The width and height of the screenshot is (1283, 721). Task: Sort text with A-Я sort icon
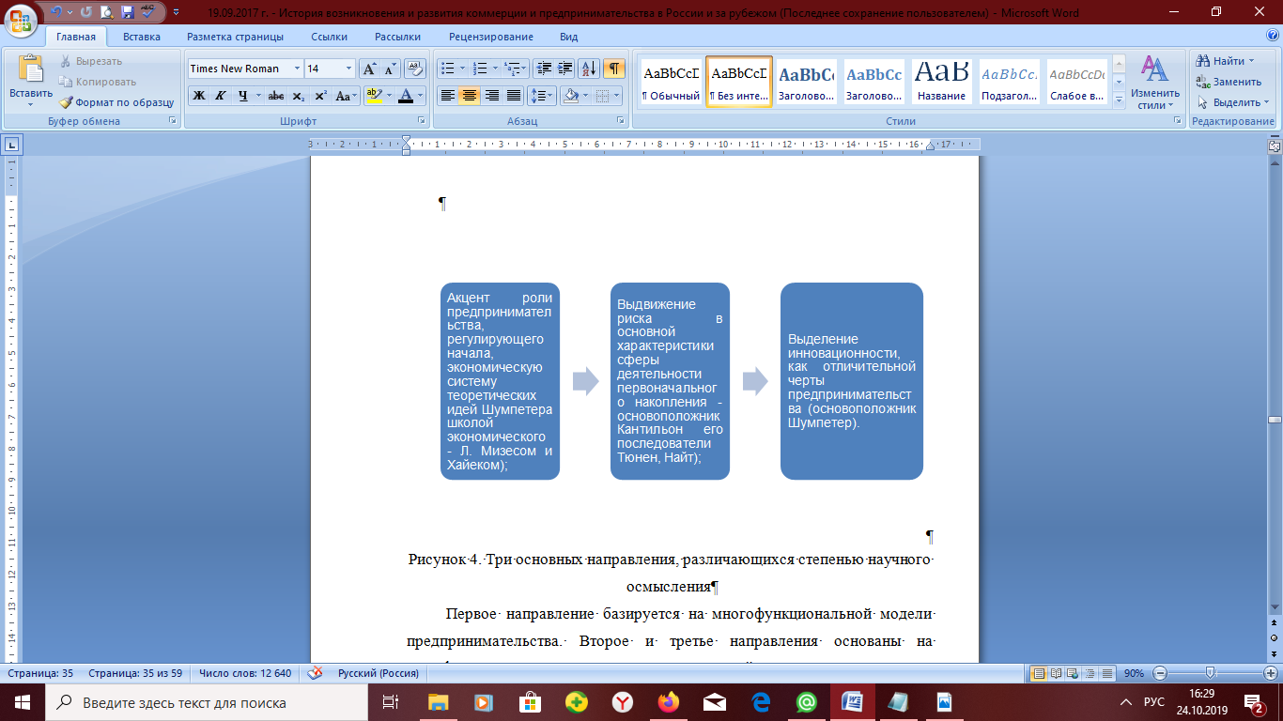tap(589, 69)
